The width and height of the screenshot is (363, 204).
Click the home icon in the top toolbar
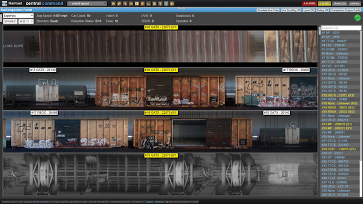(x=113, y=4)
